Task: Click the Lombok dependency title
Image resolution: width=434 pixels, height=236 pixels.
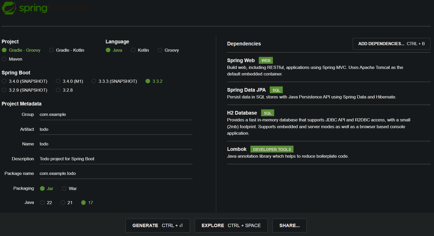Action: [x=237, y=149]
